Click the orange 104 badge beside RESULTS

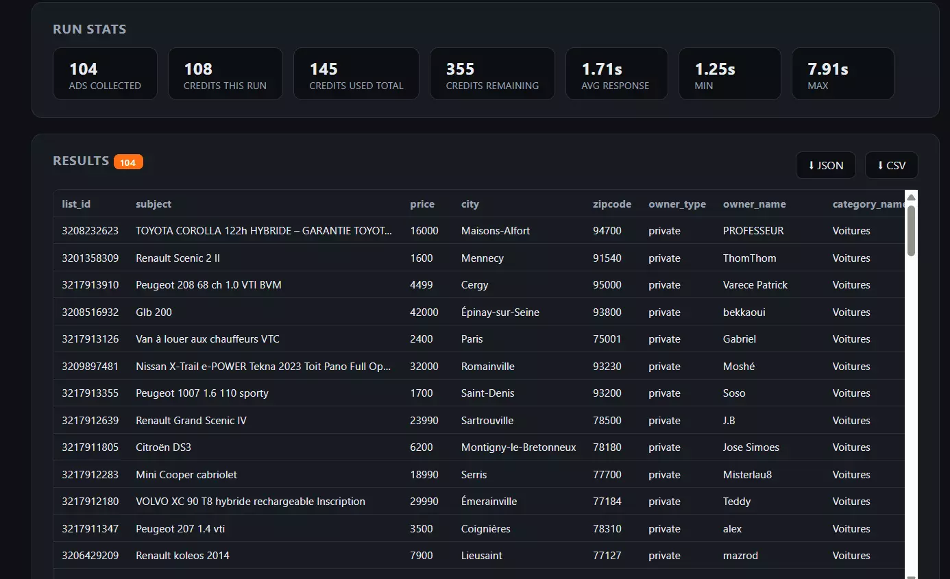(128, 162)
